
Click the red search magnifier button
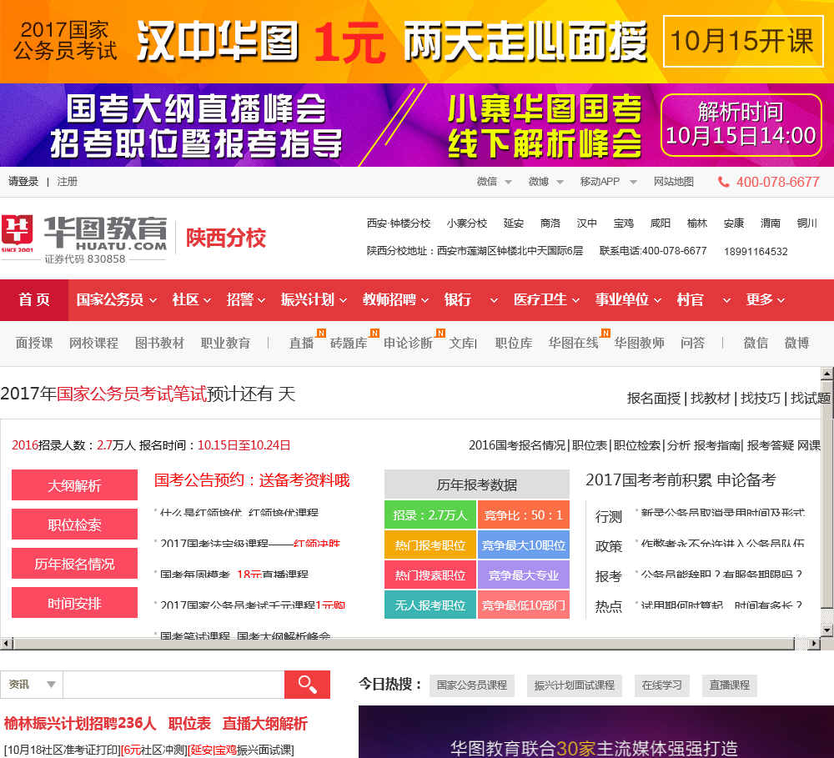pyautogui.click(x=307, y=684)
